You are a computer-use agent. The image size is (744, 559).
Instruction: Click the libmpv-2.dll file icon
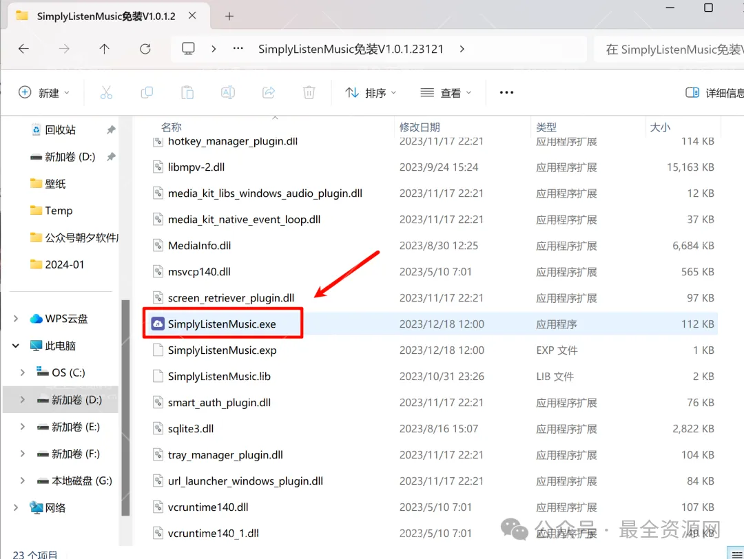tap(158, 167)
